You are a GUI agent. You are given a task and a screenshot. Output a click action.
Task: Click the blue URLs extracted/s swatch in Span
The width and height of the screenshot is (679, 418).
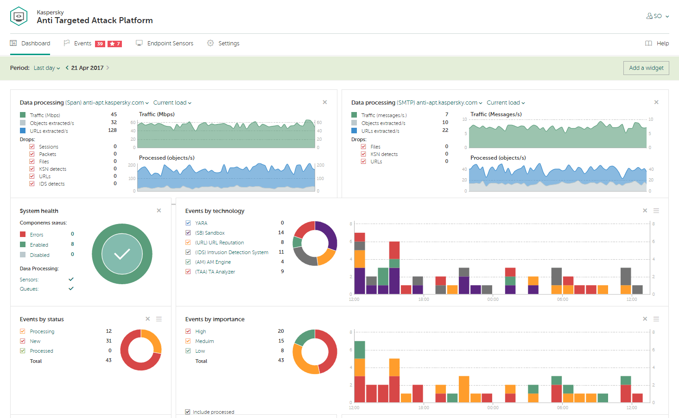[23, 131]
